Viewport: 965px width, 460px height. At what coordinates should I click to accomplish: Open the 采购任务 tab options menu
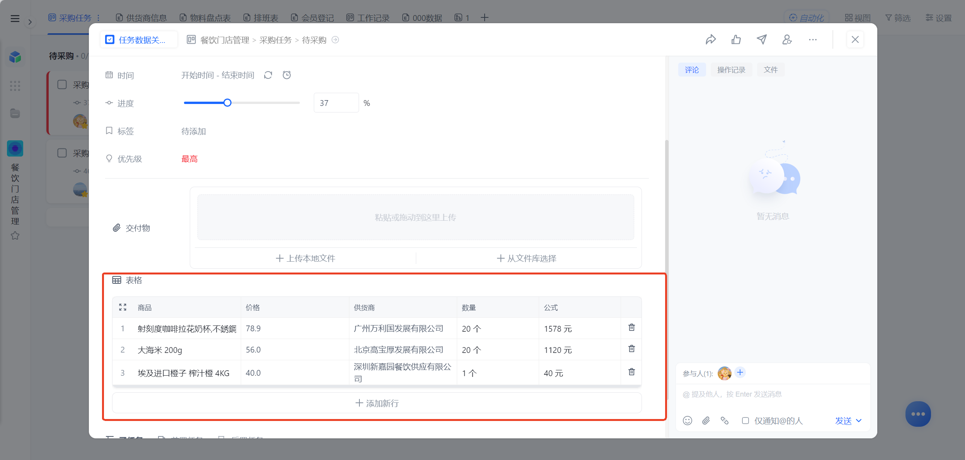[99, 18]
